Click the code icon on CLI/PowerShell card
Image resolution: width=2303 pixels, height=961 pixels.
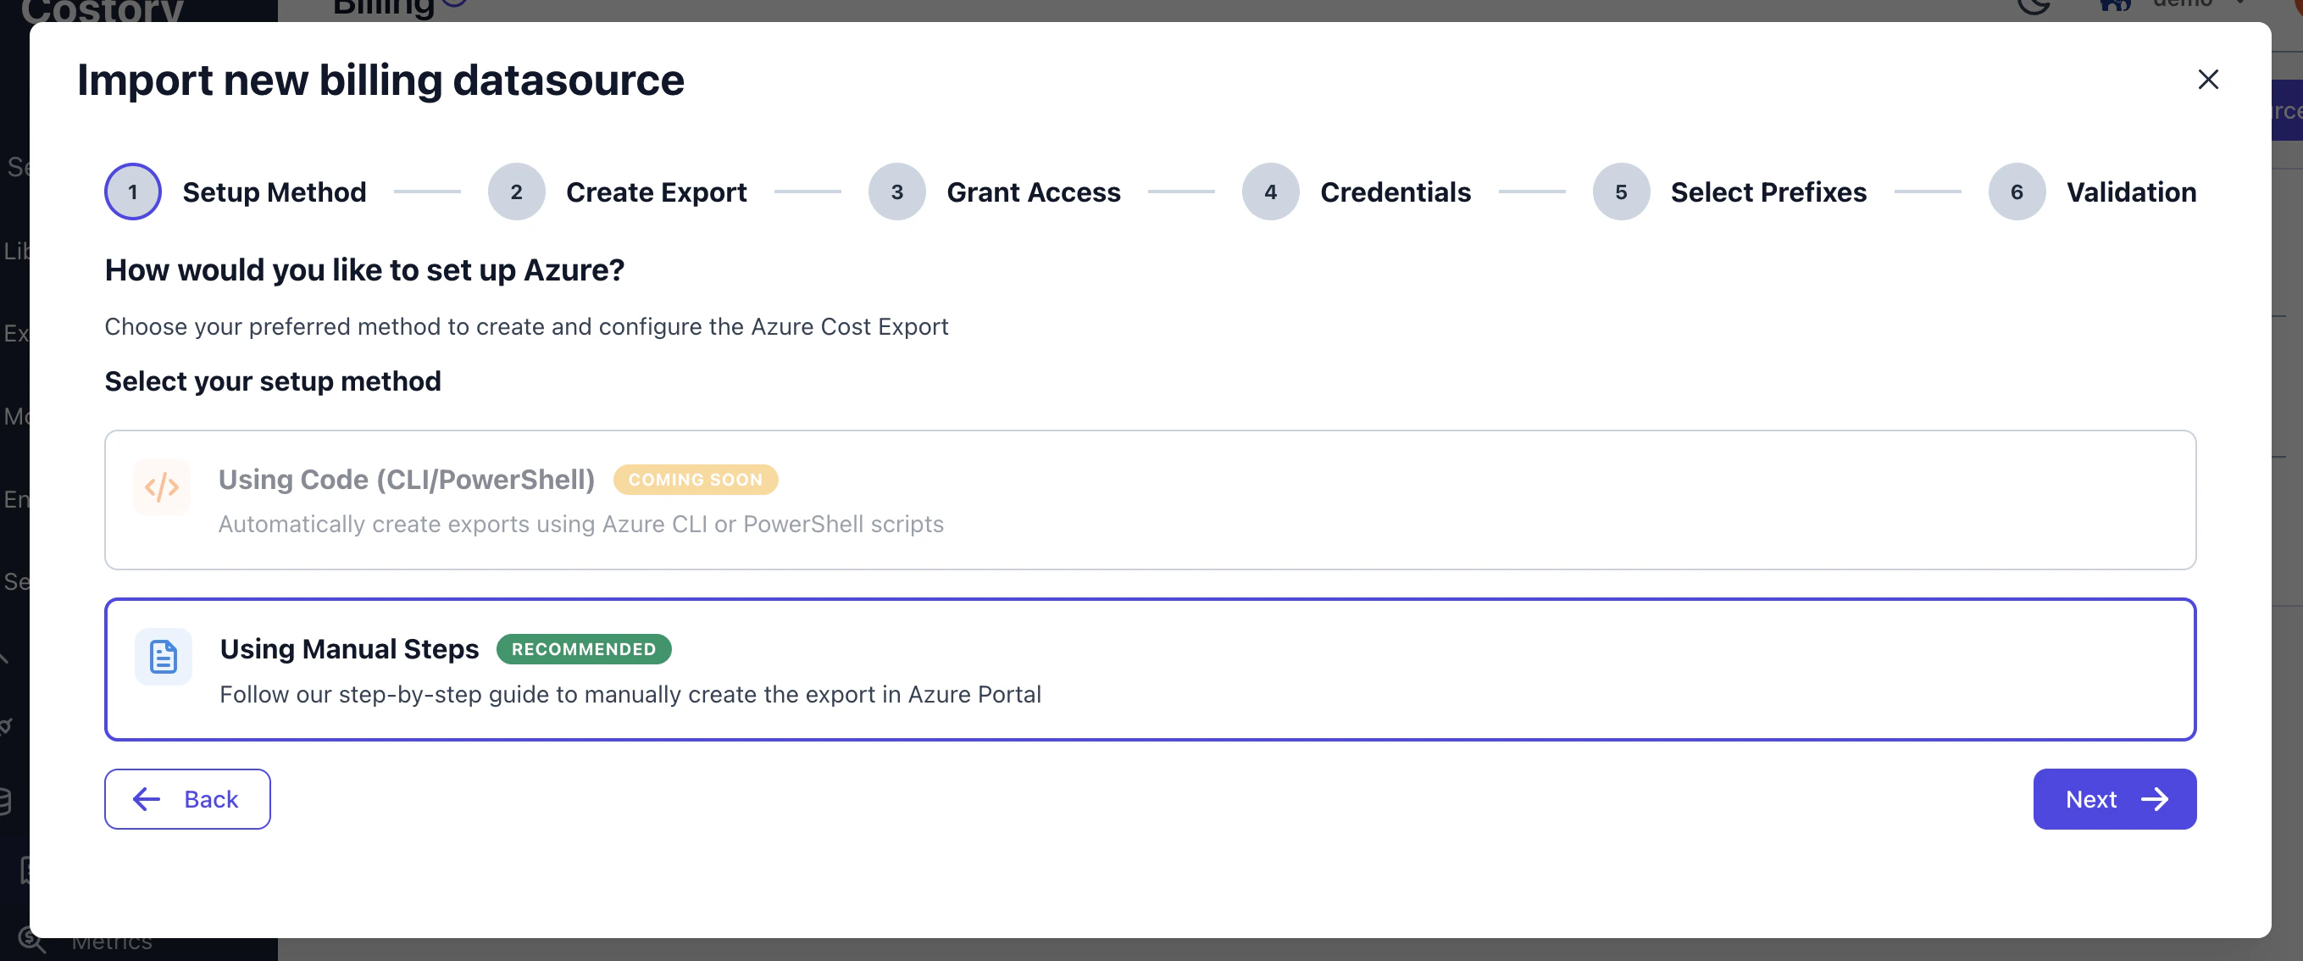click(x=162, y=487)
